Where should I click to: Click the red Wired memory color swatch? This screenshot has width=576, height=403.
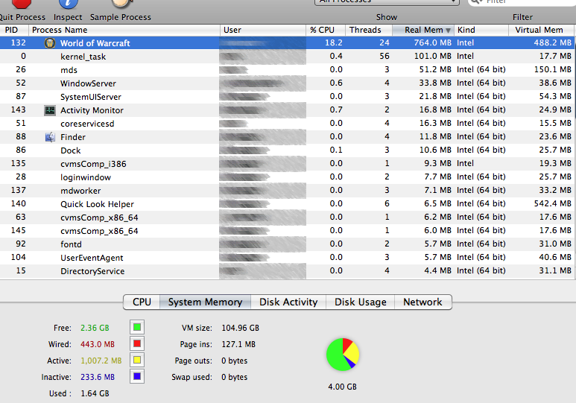click(137, 344)
